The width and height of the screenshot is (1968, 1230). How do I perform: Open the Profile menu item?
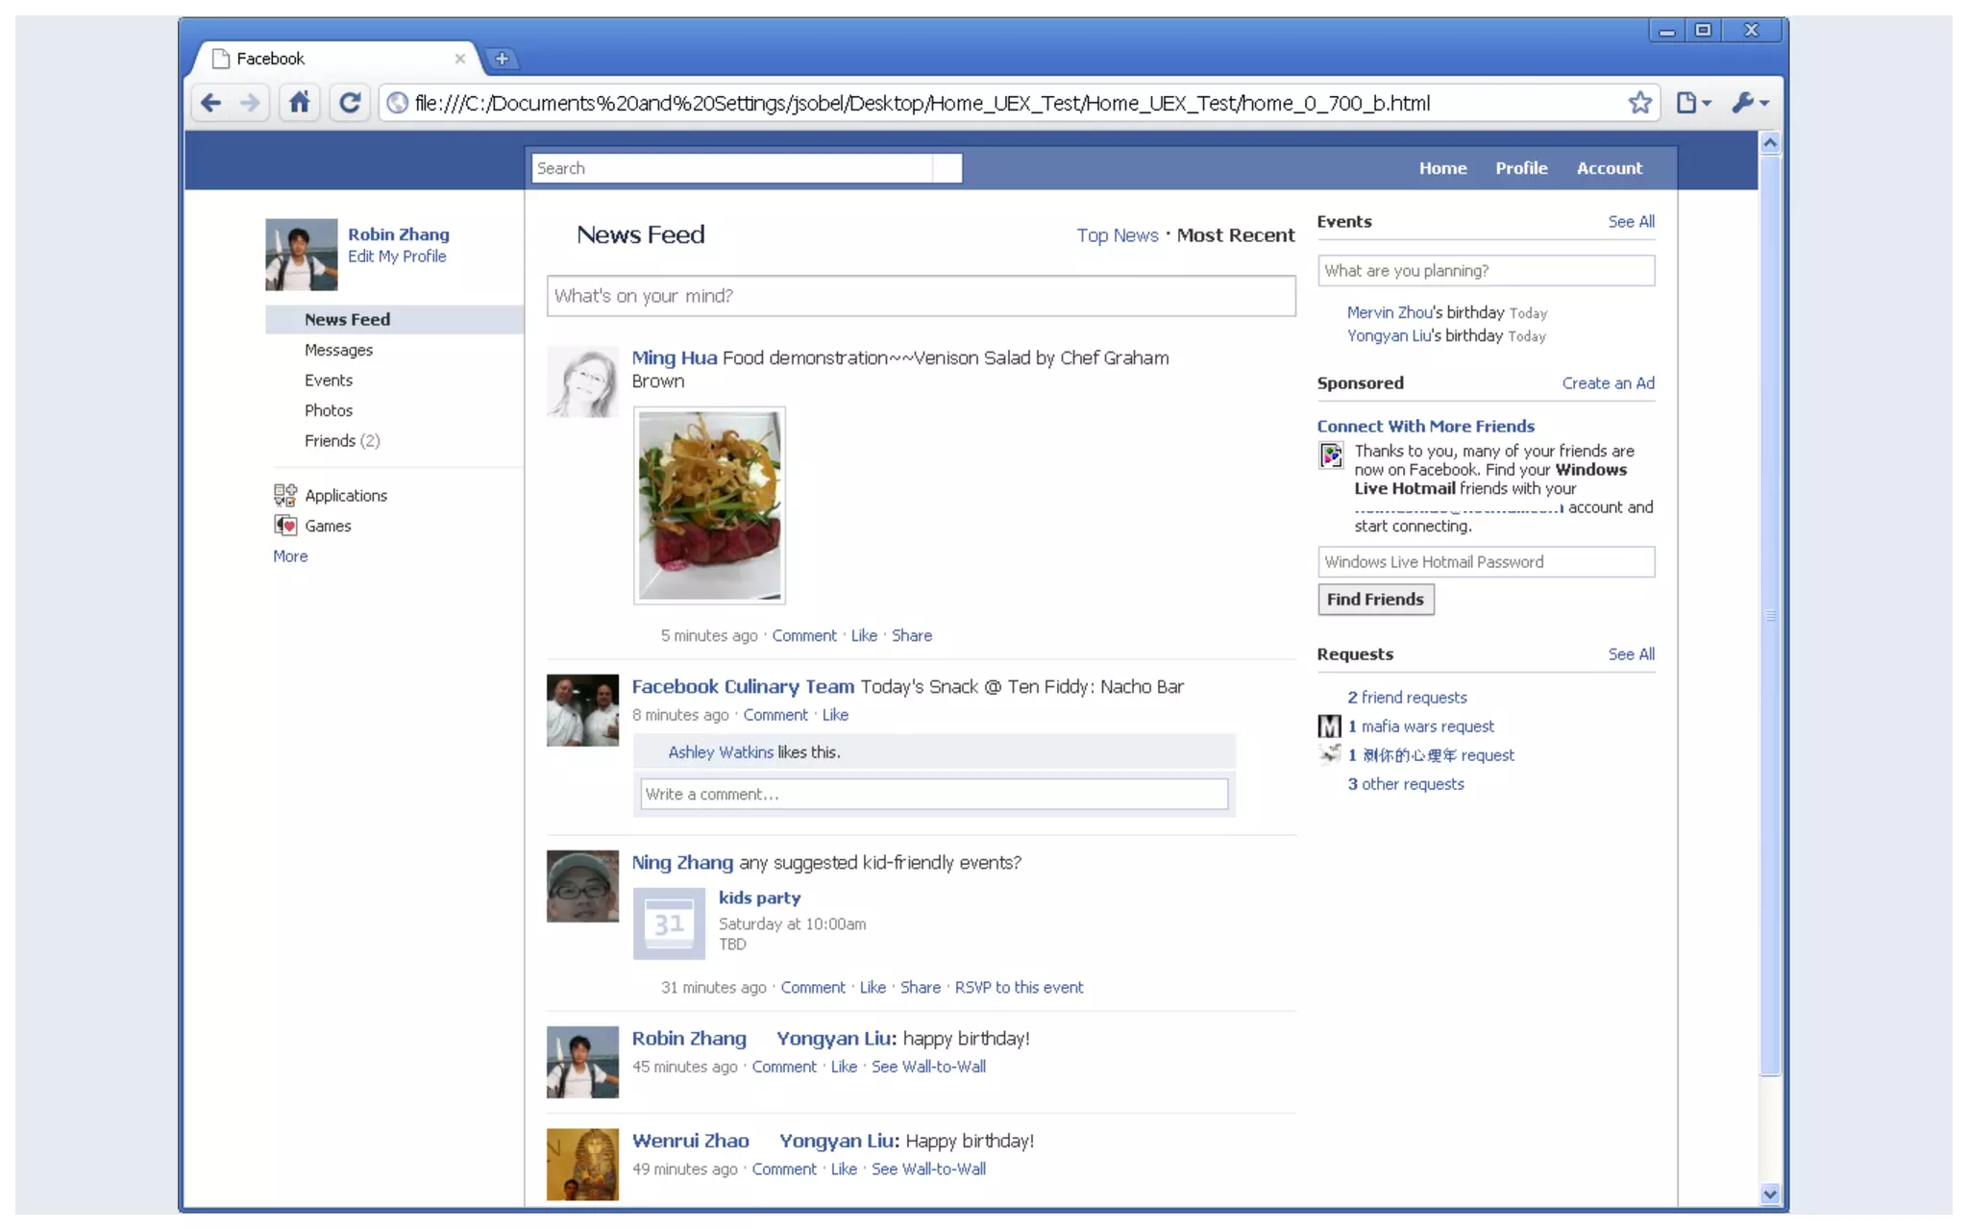pyautogui.click(x=1520, y=168)
